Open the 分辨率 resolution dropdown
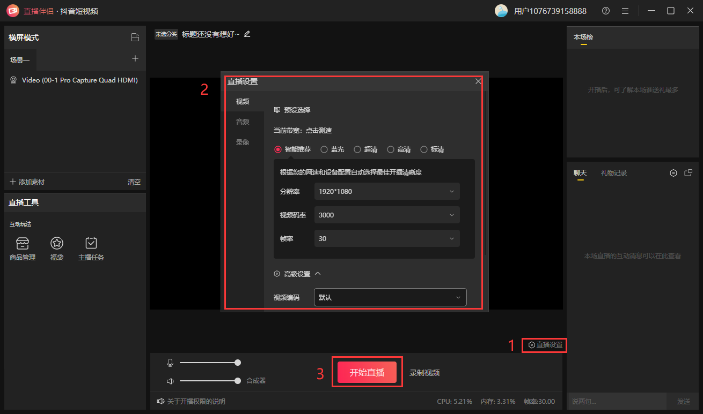This screenshot has height=414, width=703. point(386,191)
